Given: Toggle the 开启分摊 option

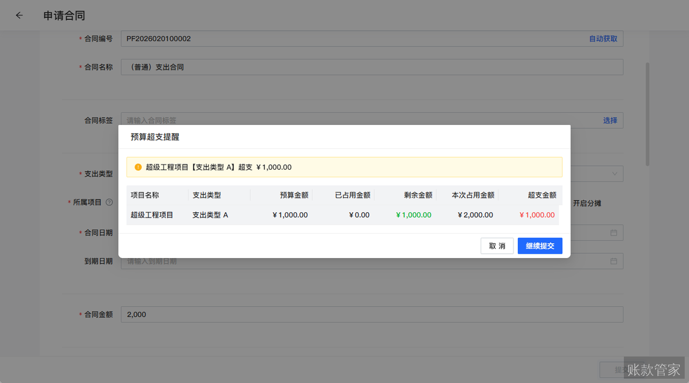Looking at the screenshot, I should [x=587, y=203].
